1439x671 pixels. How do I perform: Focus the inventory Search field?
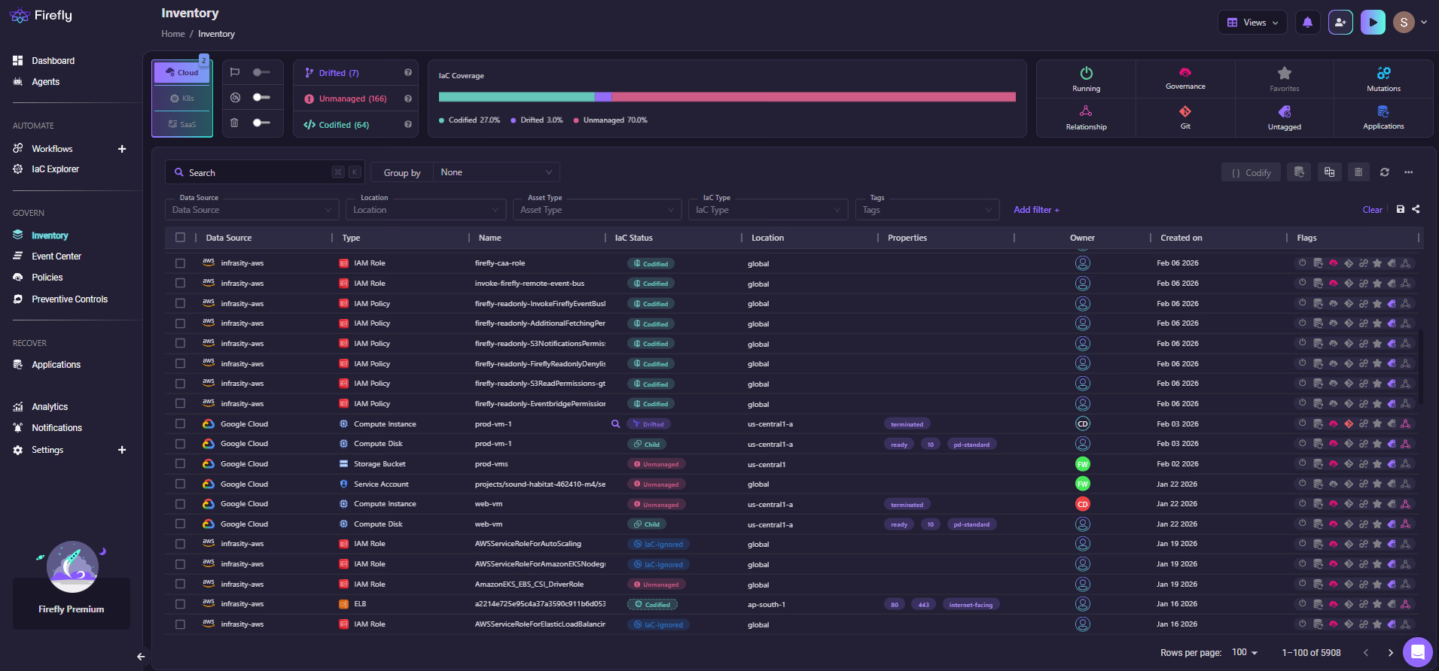(x=265, y=172)
